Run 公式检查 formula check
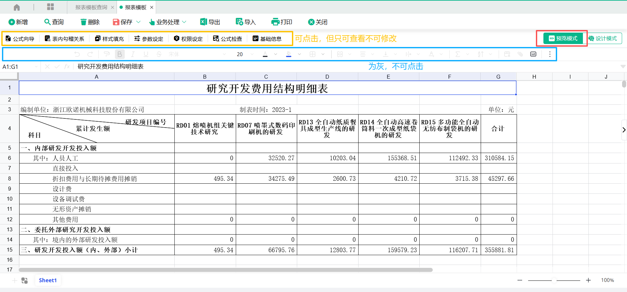 pos(228,39)
